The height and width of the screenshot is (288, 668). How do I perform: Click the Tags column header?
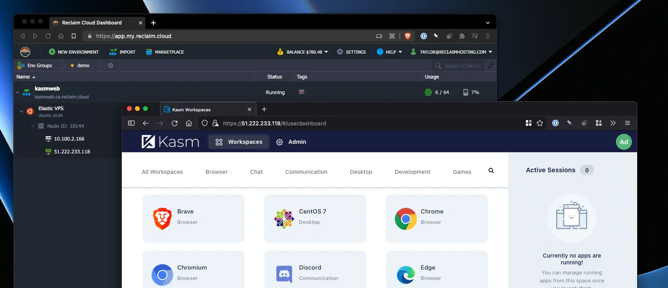(302, 77)
